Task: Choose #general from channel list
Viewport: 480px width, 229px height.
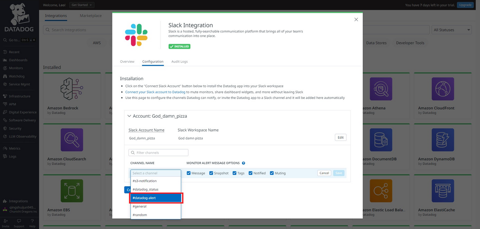Action: [x=156, y=206]
